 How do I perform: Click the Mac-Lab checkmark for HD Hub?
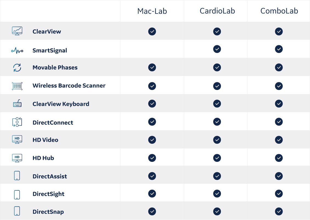pos(152,158)
